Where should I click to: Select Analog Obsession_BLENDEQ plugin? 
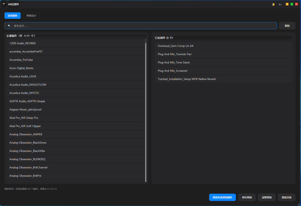pyautogui.click(x=76, y=159)
